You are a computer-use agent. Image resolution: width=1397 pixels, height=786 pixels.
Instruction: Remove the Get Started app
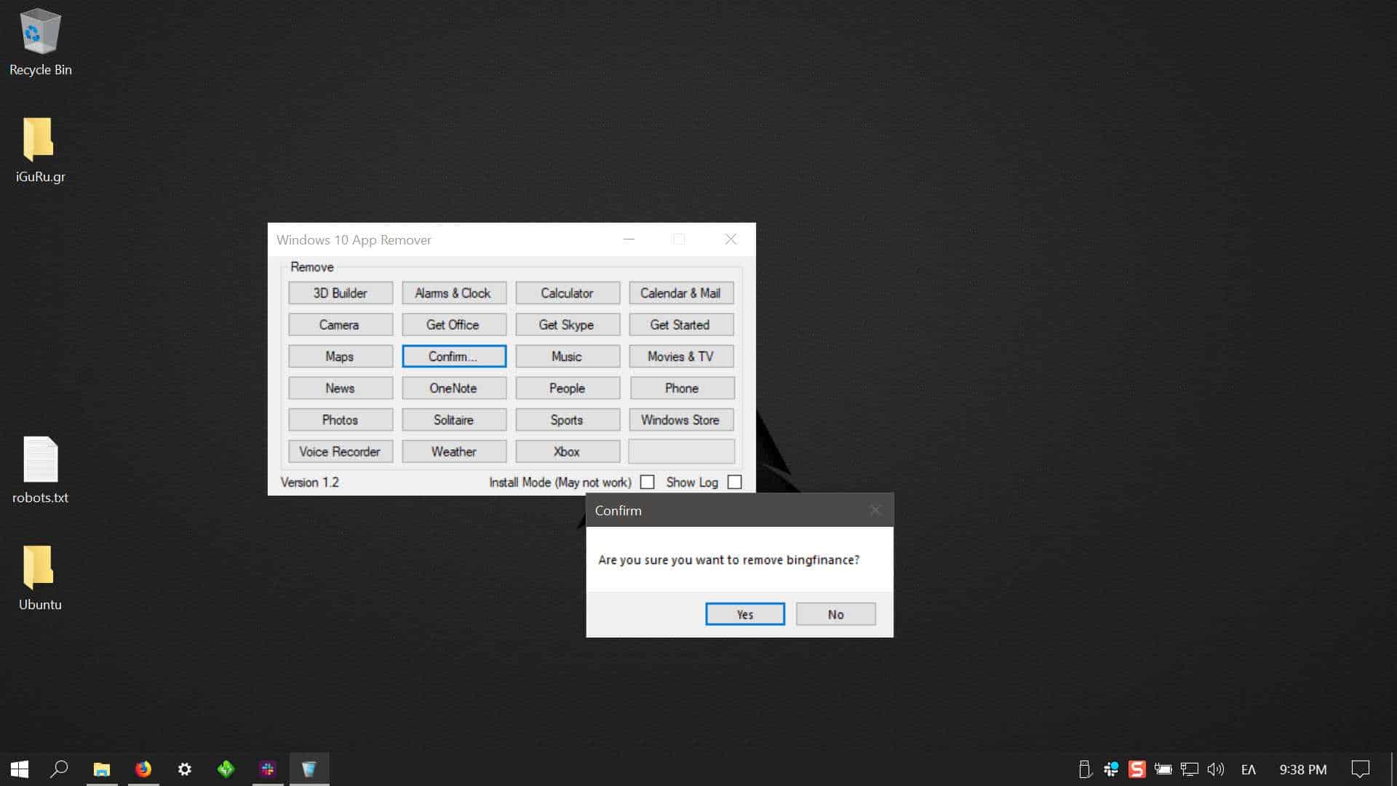pyautogui.click(x=681, y=325)
